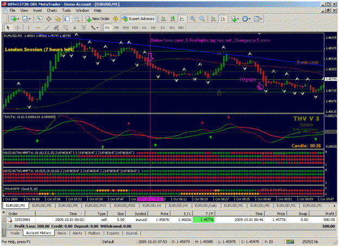Show the Navigator panel (folder with star)
The height and width of the screenshot is (246, 339).
pos(57,19)
